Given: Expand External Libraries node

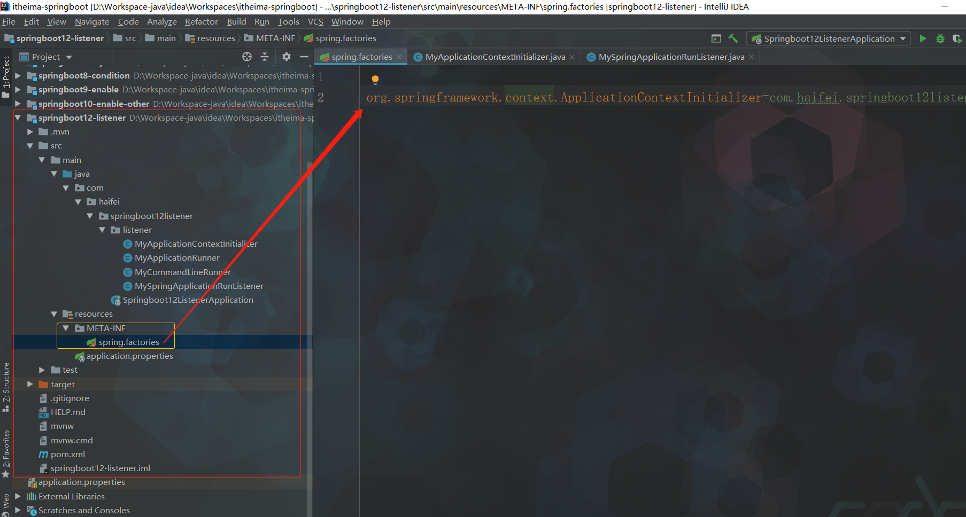Looking at the screenshot, I should click(x=18, y=497).
